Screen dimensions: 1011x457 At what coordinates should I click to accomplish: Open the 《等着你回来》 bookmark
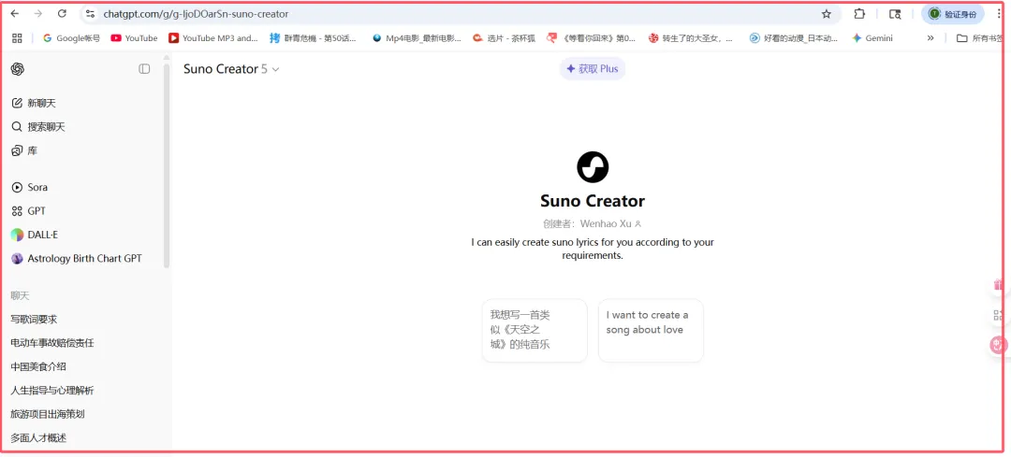(x=592, y=38)
